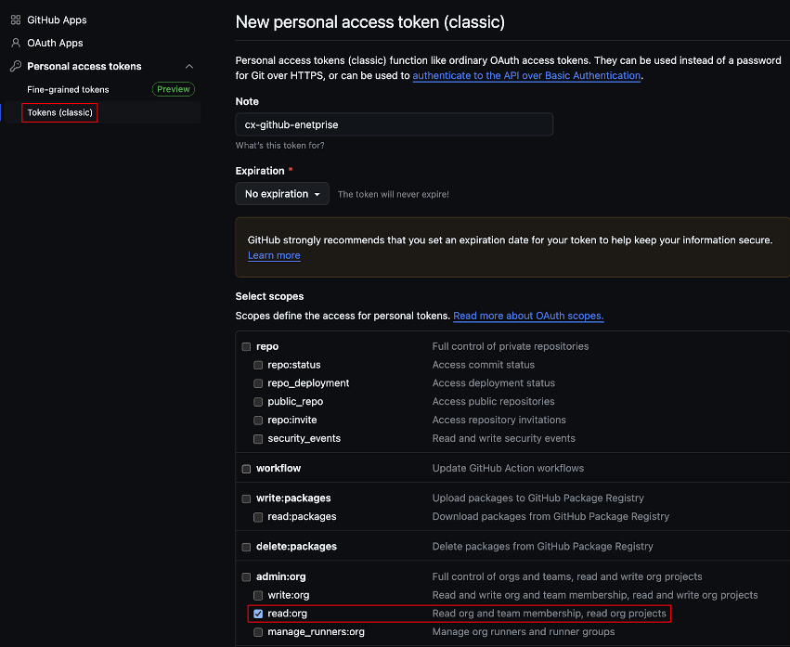Select Tokens (classic) in the sidebar
Screen dimensions: 790x647
click(x=59, y=112)
